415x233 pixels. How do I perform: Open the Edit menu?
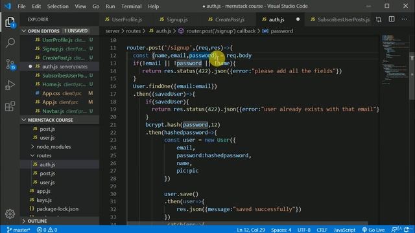click(36, 6)
